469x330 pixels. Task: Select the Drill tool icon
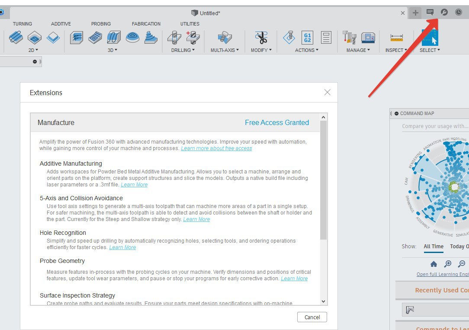[x=174, y=38]
